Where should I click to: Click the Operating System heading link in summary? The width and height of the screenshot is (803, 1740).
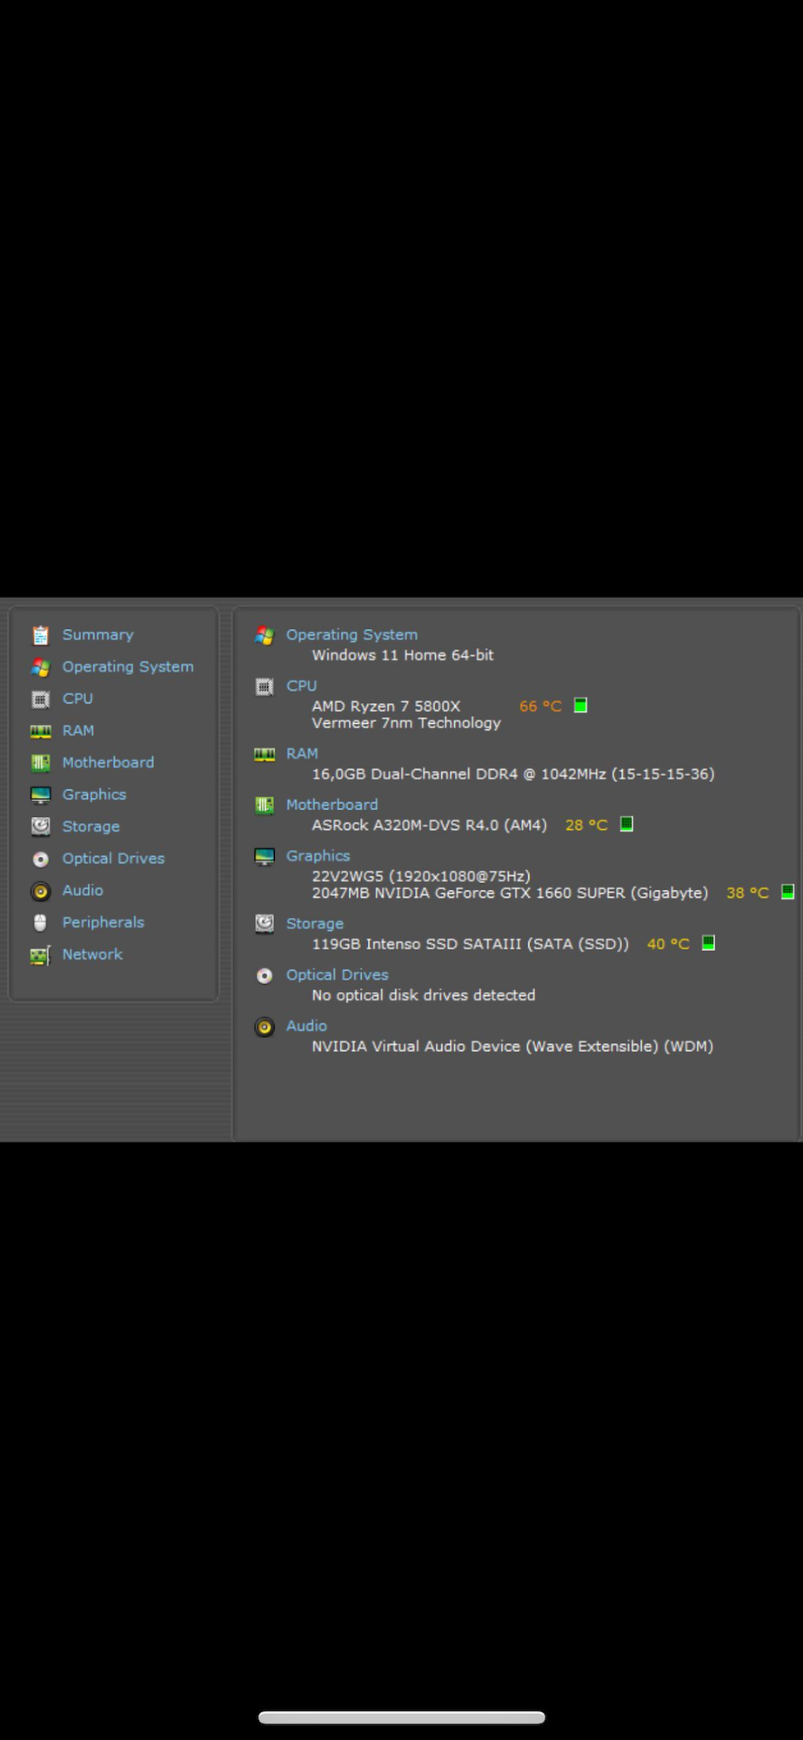(x=351, y=635)
